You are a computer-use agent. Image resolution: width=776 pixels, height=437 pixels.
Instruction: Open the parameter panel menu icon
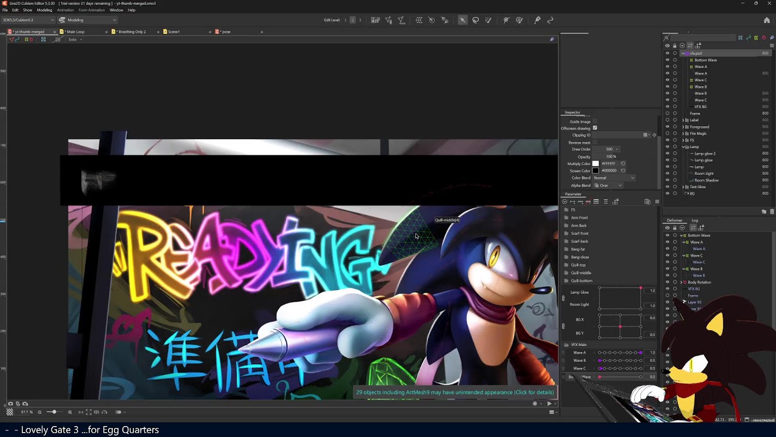pos(657,202)
